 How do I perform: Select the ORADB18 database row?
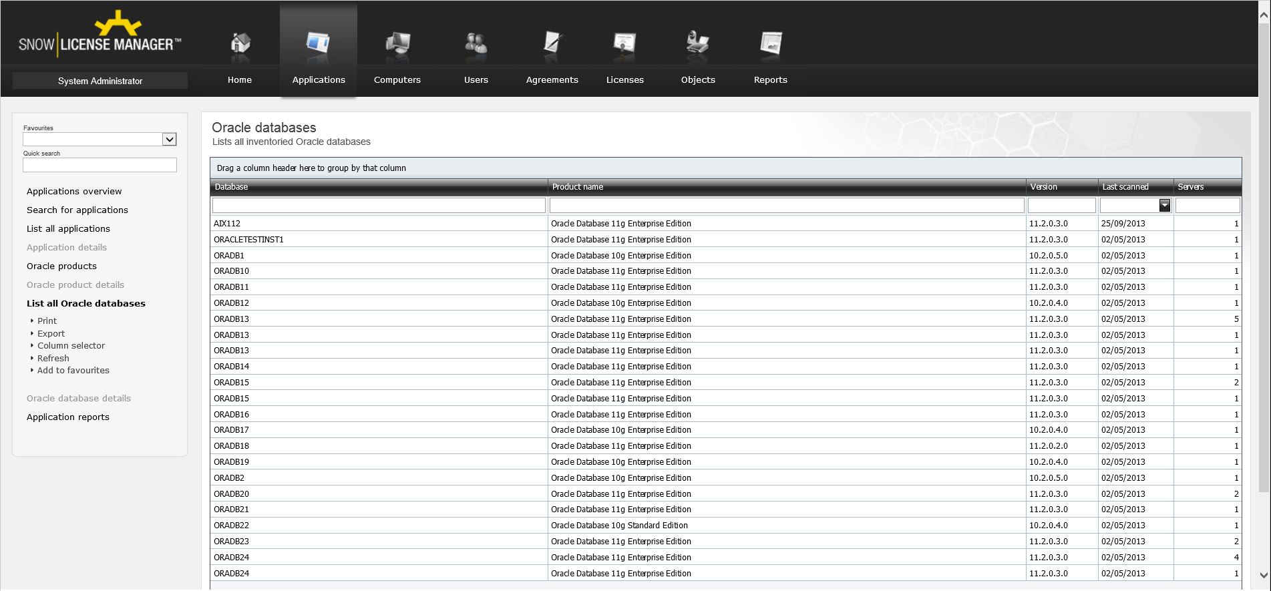pyautogui.click(x=726, y=446)
